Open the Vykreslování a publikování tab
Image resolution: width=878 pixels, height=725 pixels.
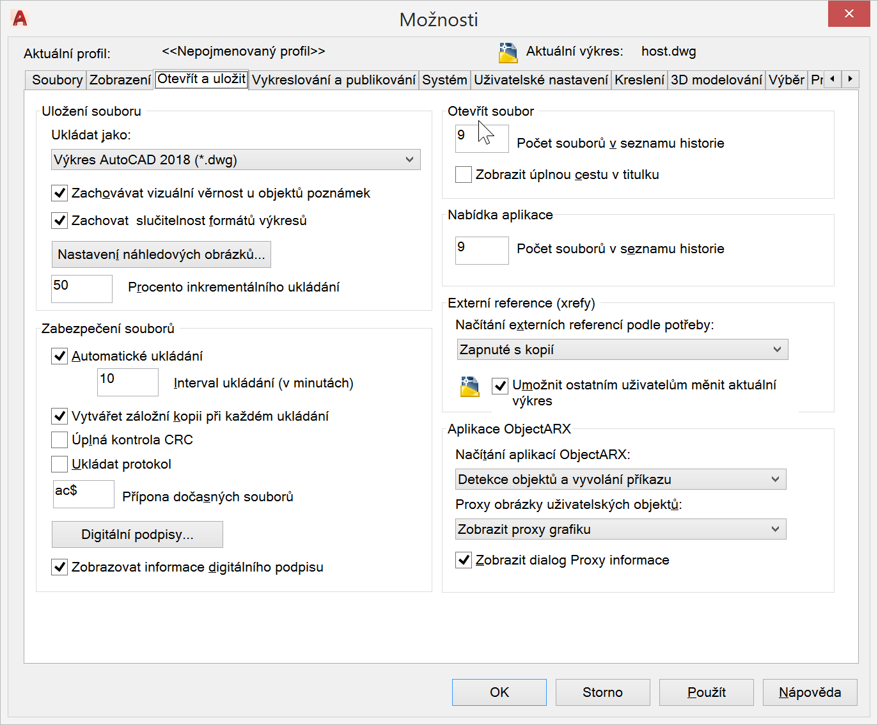[333, 80]
